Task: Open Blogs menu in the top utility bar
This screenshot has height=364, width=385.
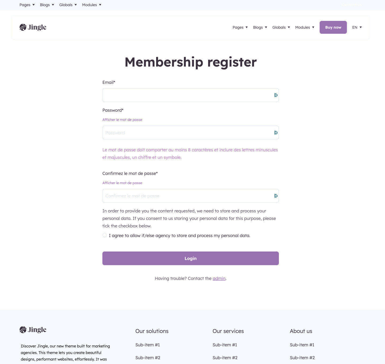Action: point(47,5)
